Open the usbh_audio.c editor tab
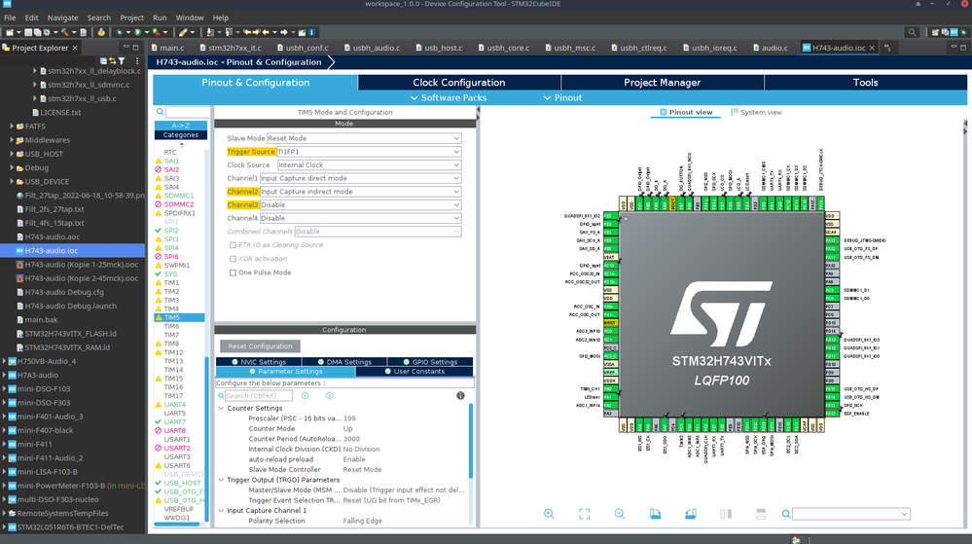Image resolution: width=972 pixels, height=544 pixels. (372, 48)
